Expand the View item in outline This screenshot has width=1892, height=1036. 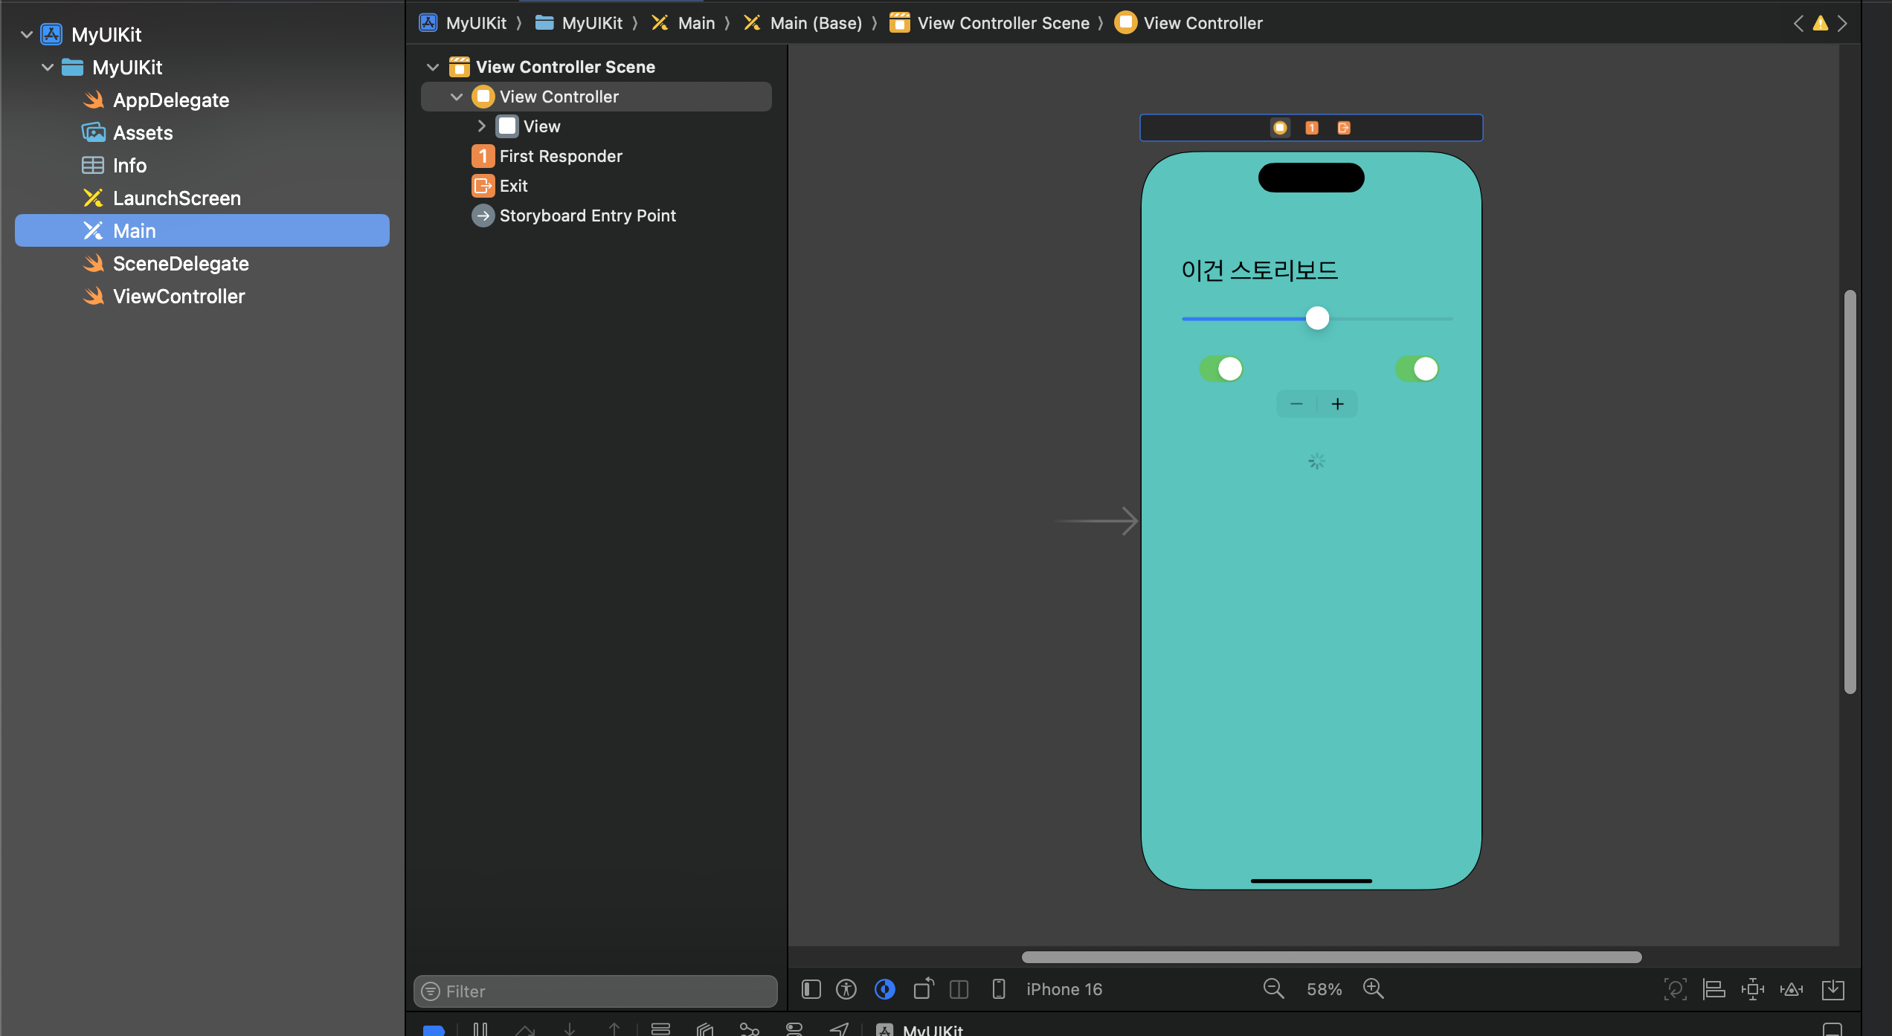(481, 126)
